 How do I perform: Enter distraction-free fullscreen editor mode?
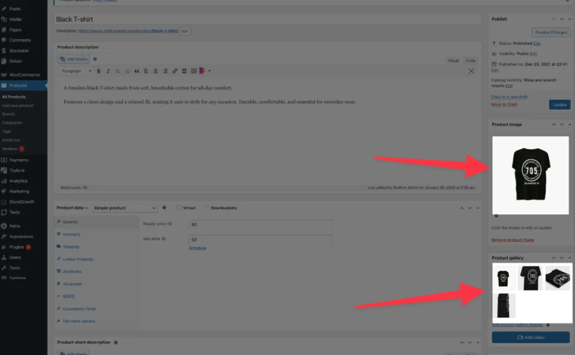pyautogui.click(x=471, y=71)
